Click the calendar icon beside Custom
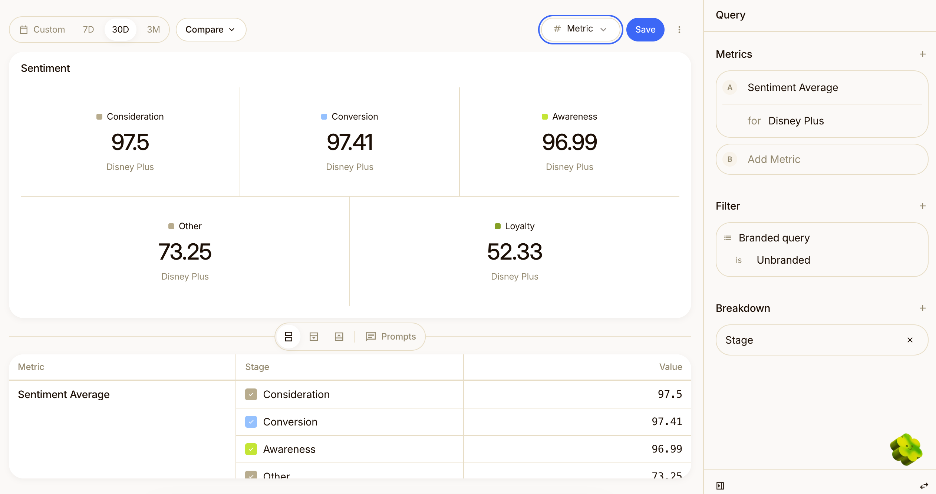This screenshot has height=494, width=936. click(24, 30)
